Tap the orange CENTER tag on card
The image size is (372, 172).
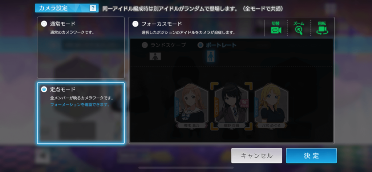pyautogui.click(x=216, y=107)
